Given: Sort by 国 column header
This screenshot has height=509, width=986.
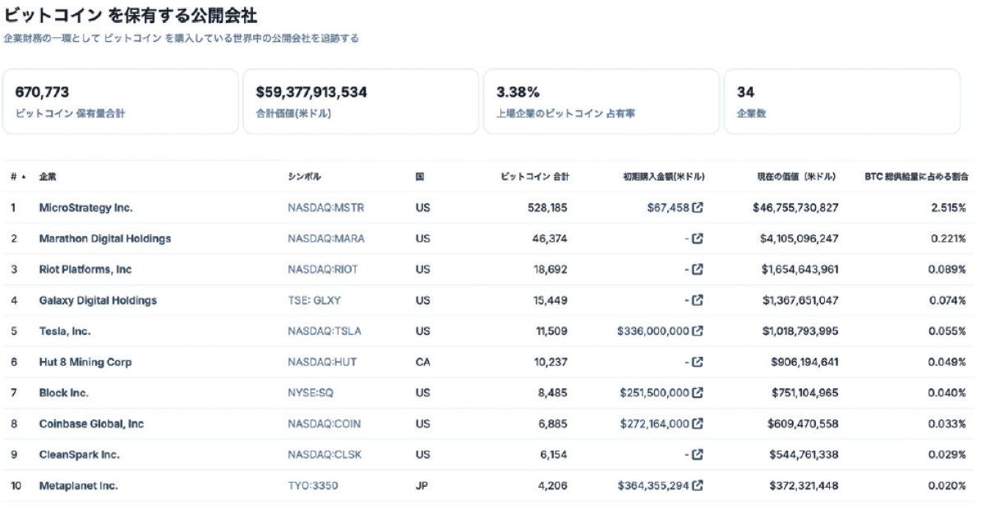Looking at the screenshot, I should 420,177.
